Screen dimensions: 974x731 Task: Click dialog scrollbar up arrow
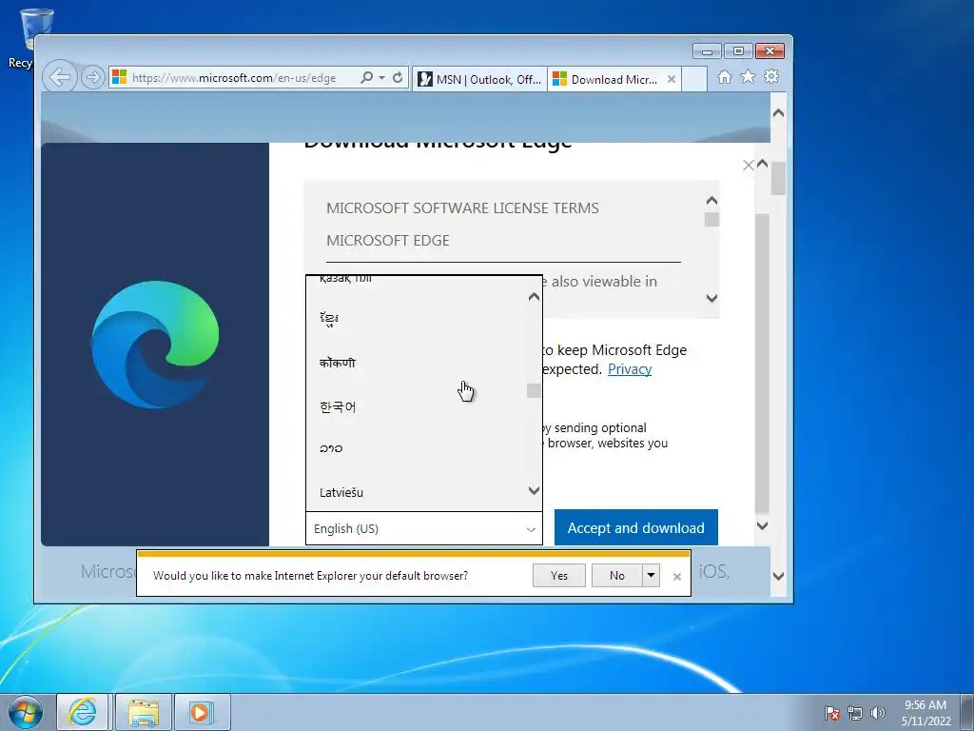point(762,164)
